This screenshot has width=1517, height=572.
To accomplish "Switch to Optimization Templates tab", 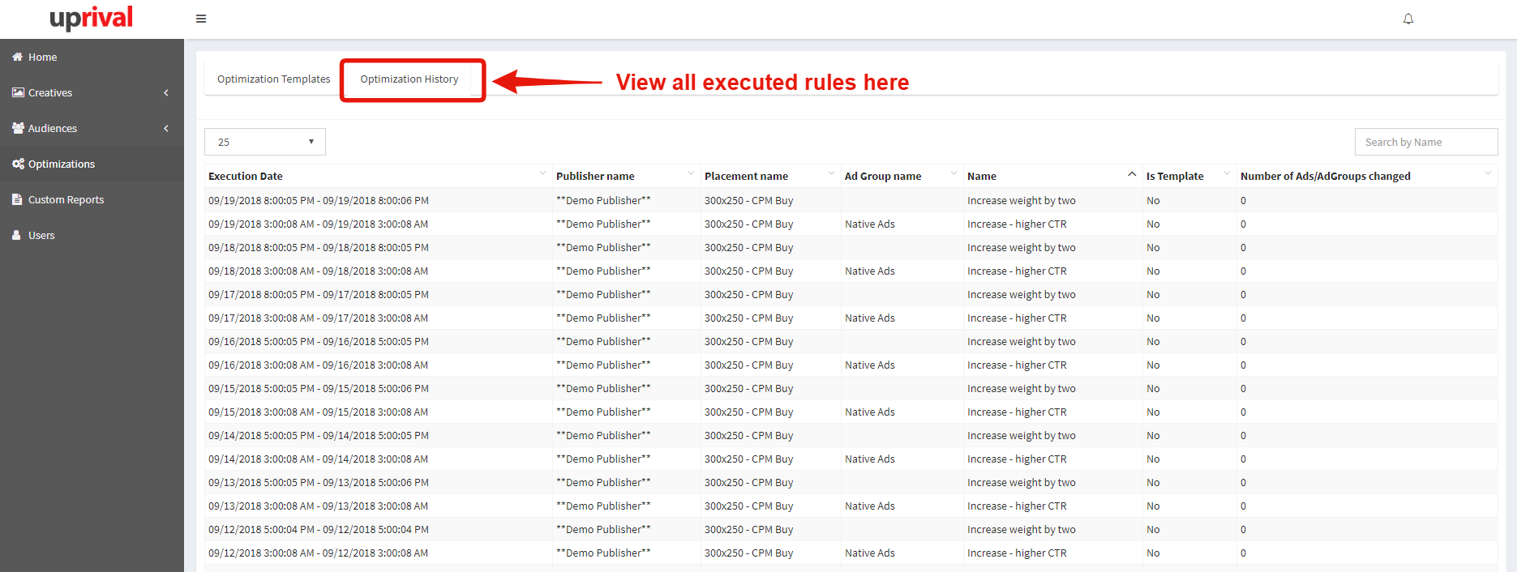I will click(273, 79).
